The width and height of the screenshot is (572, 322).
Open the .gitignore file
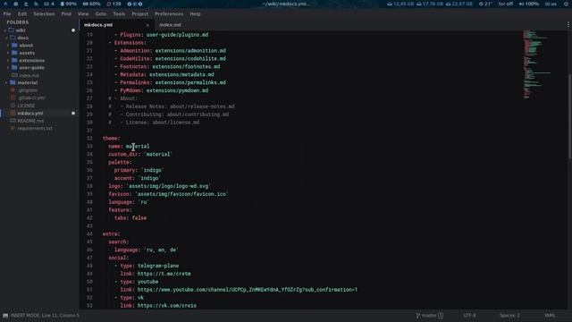[28, 90]
